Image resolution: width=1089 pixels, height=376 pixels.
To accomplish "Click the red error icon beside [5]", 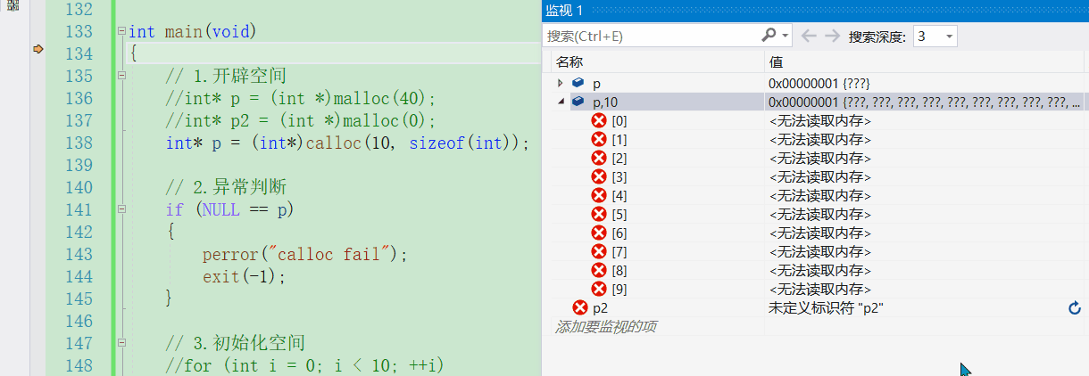I will pos(600,214).
